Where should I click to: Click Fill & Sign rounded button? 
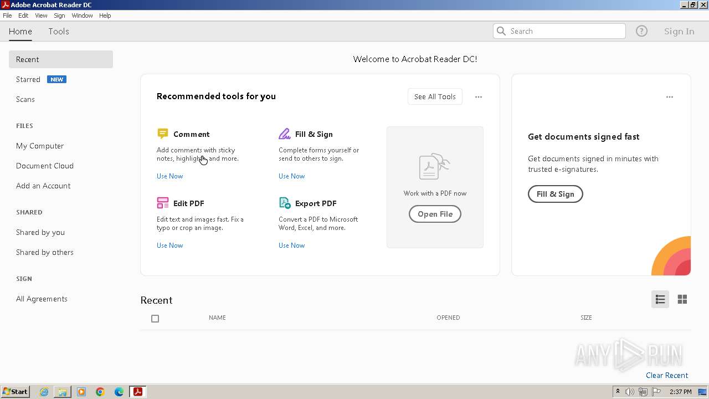[x=555, y=194]
